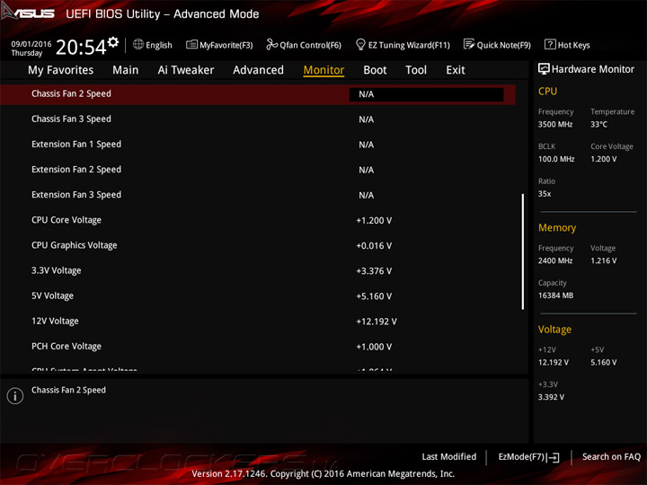Select the CPU Core Voltage row

pyautogui.click(x=258, y=220)
